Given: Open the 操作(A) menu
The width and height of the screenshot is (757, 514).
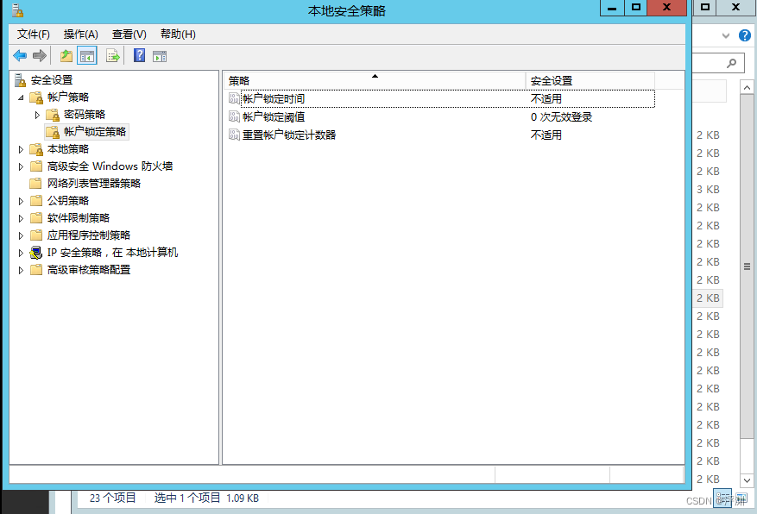Looking at the screenshot, I should click(80, 34).
